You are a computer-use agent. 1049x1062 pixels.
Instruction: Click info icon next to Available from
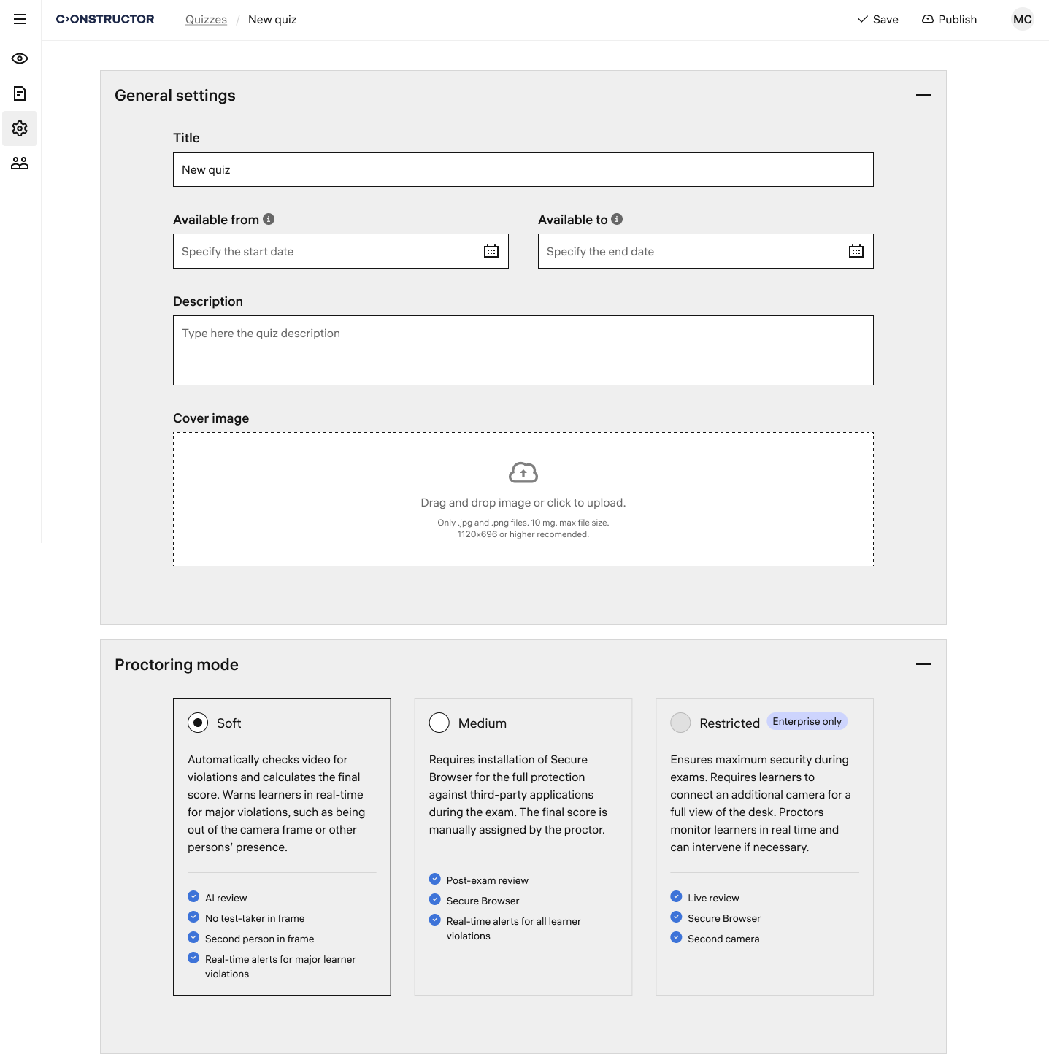pyautogui.click(x=269, y=219)
